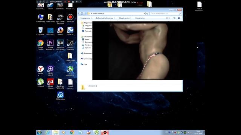
Task: Open the Steam desktop shortcut
Action: pyautogui.click(x=50, y=6)
